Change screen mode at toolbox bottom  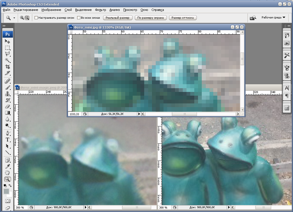coord(7,208)
